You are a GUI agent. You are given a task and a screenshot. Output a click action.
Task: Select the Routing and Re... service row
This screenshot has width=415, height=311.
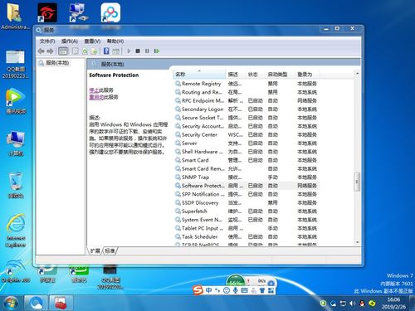point(247,92)
